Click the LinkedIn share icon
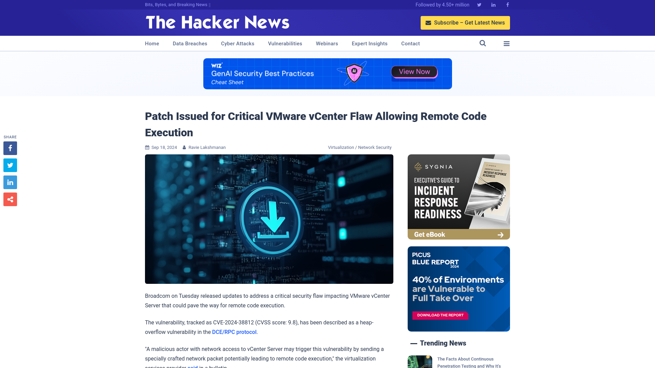655x368 pixels. (x=10, y=182)
